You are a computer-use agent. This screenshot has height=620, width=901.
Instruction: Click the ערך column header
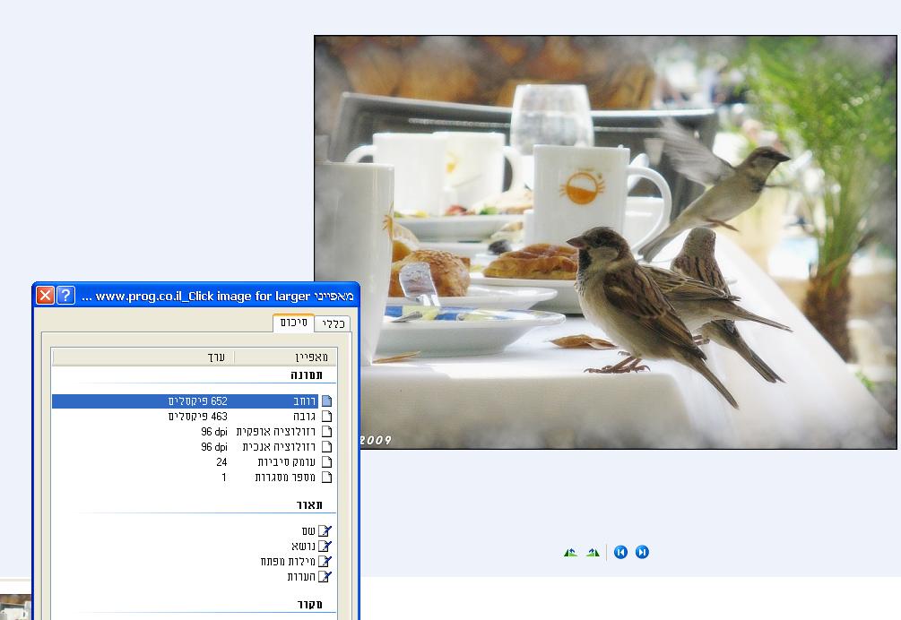click(143, 357)
